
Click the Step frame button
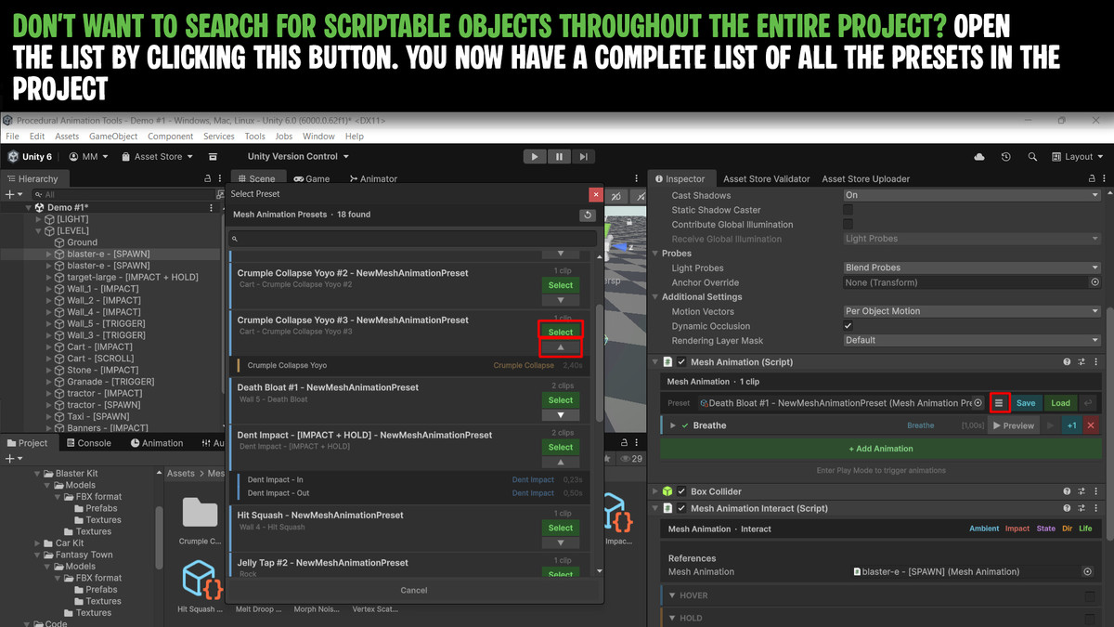click(583, 157)
